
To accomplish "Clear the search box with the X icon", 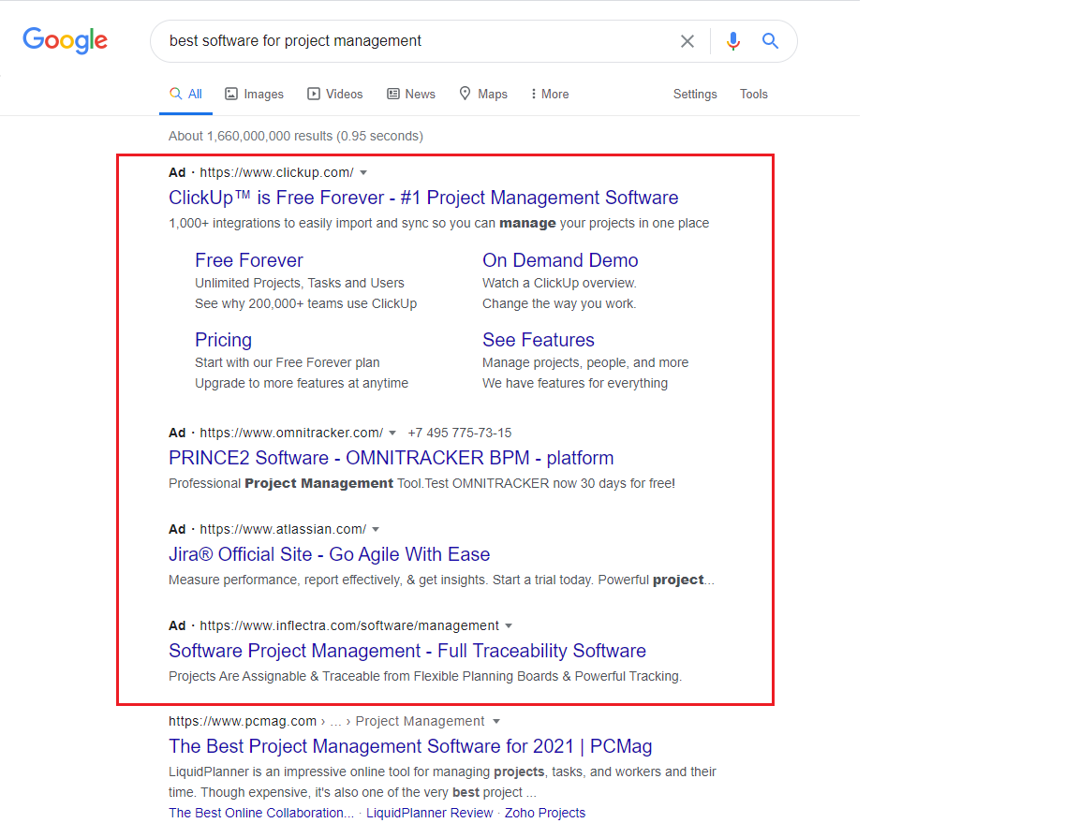I will click(687, 41).
